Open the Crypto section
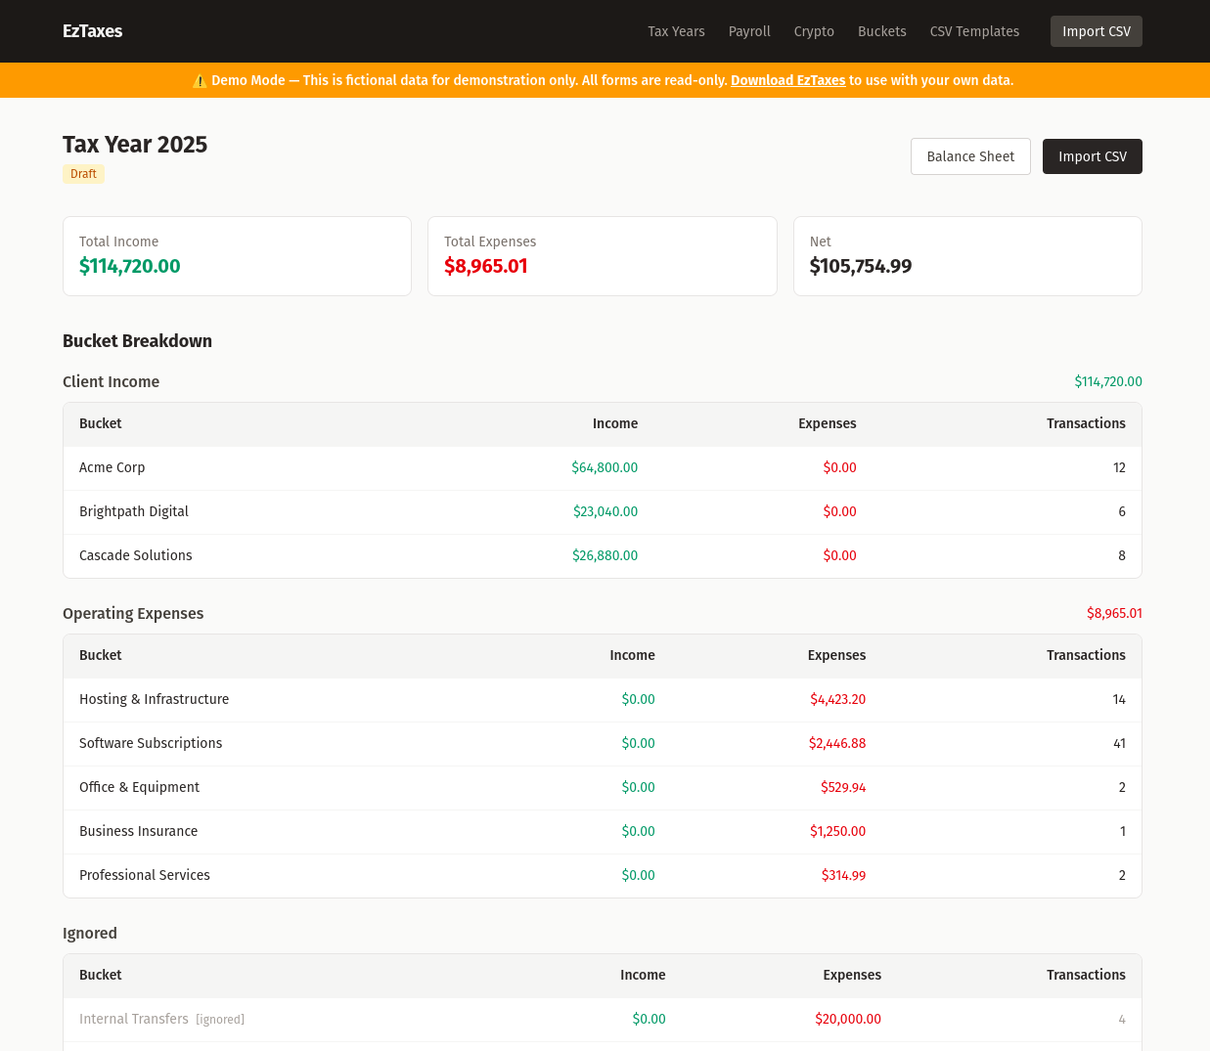 click(x=814, y=31)
